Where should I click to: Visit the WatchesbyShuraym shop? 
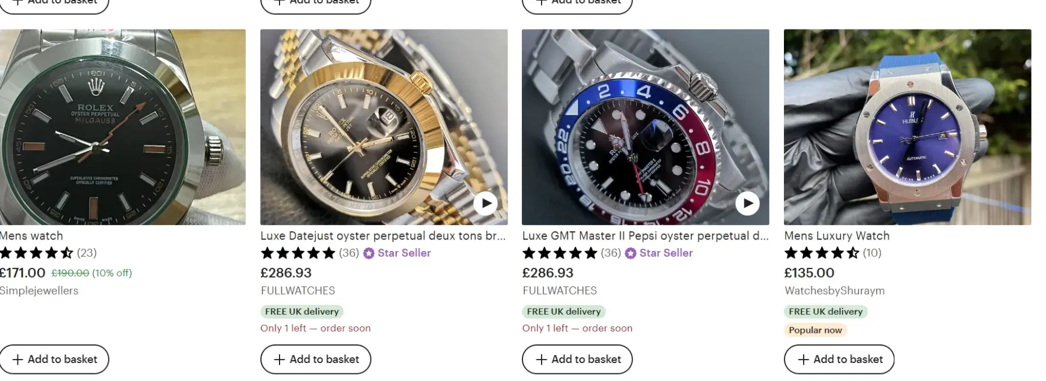(x=834, y=291)
